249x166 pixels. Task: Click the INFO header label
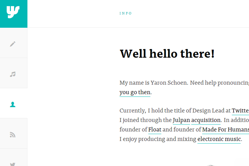(126, 13)
